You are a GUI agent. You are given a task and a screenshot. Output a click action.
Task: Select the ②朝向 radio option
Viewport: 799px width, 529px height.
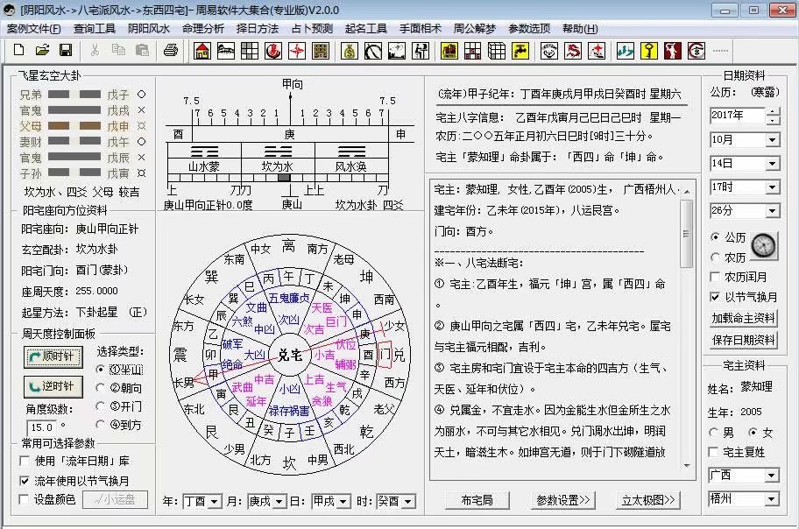pyautogui.click(x=102, y=388)
